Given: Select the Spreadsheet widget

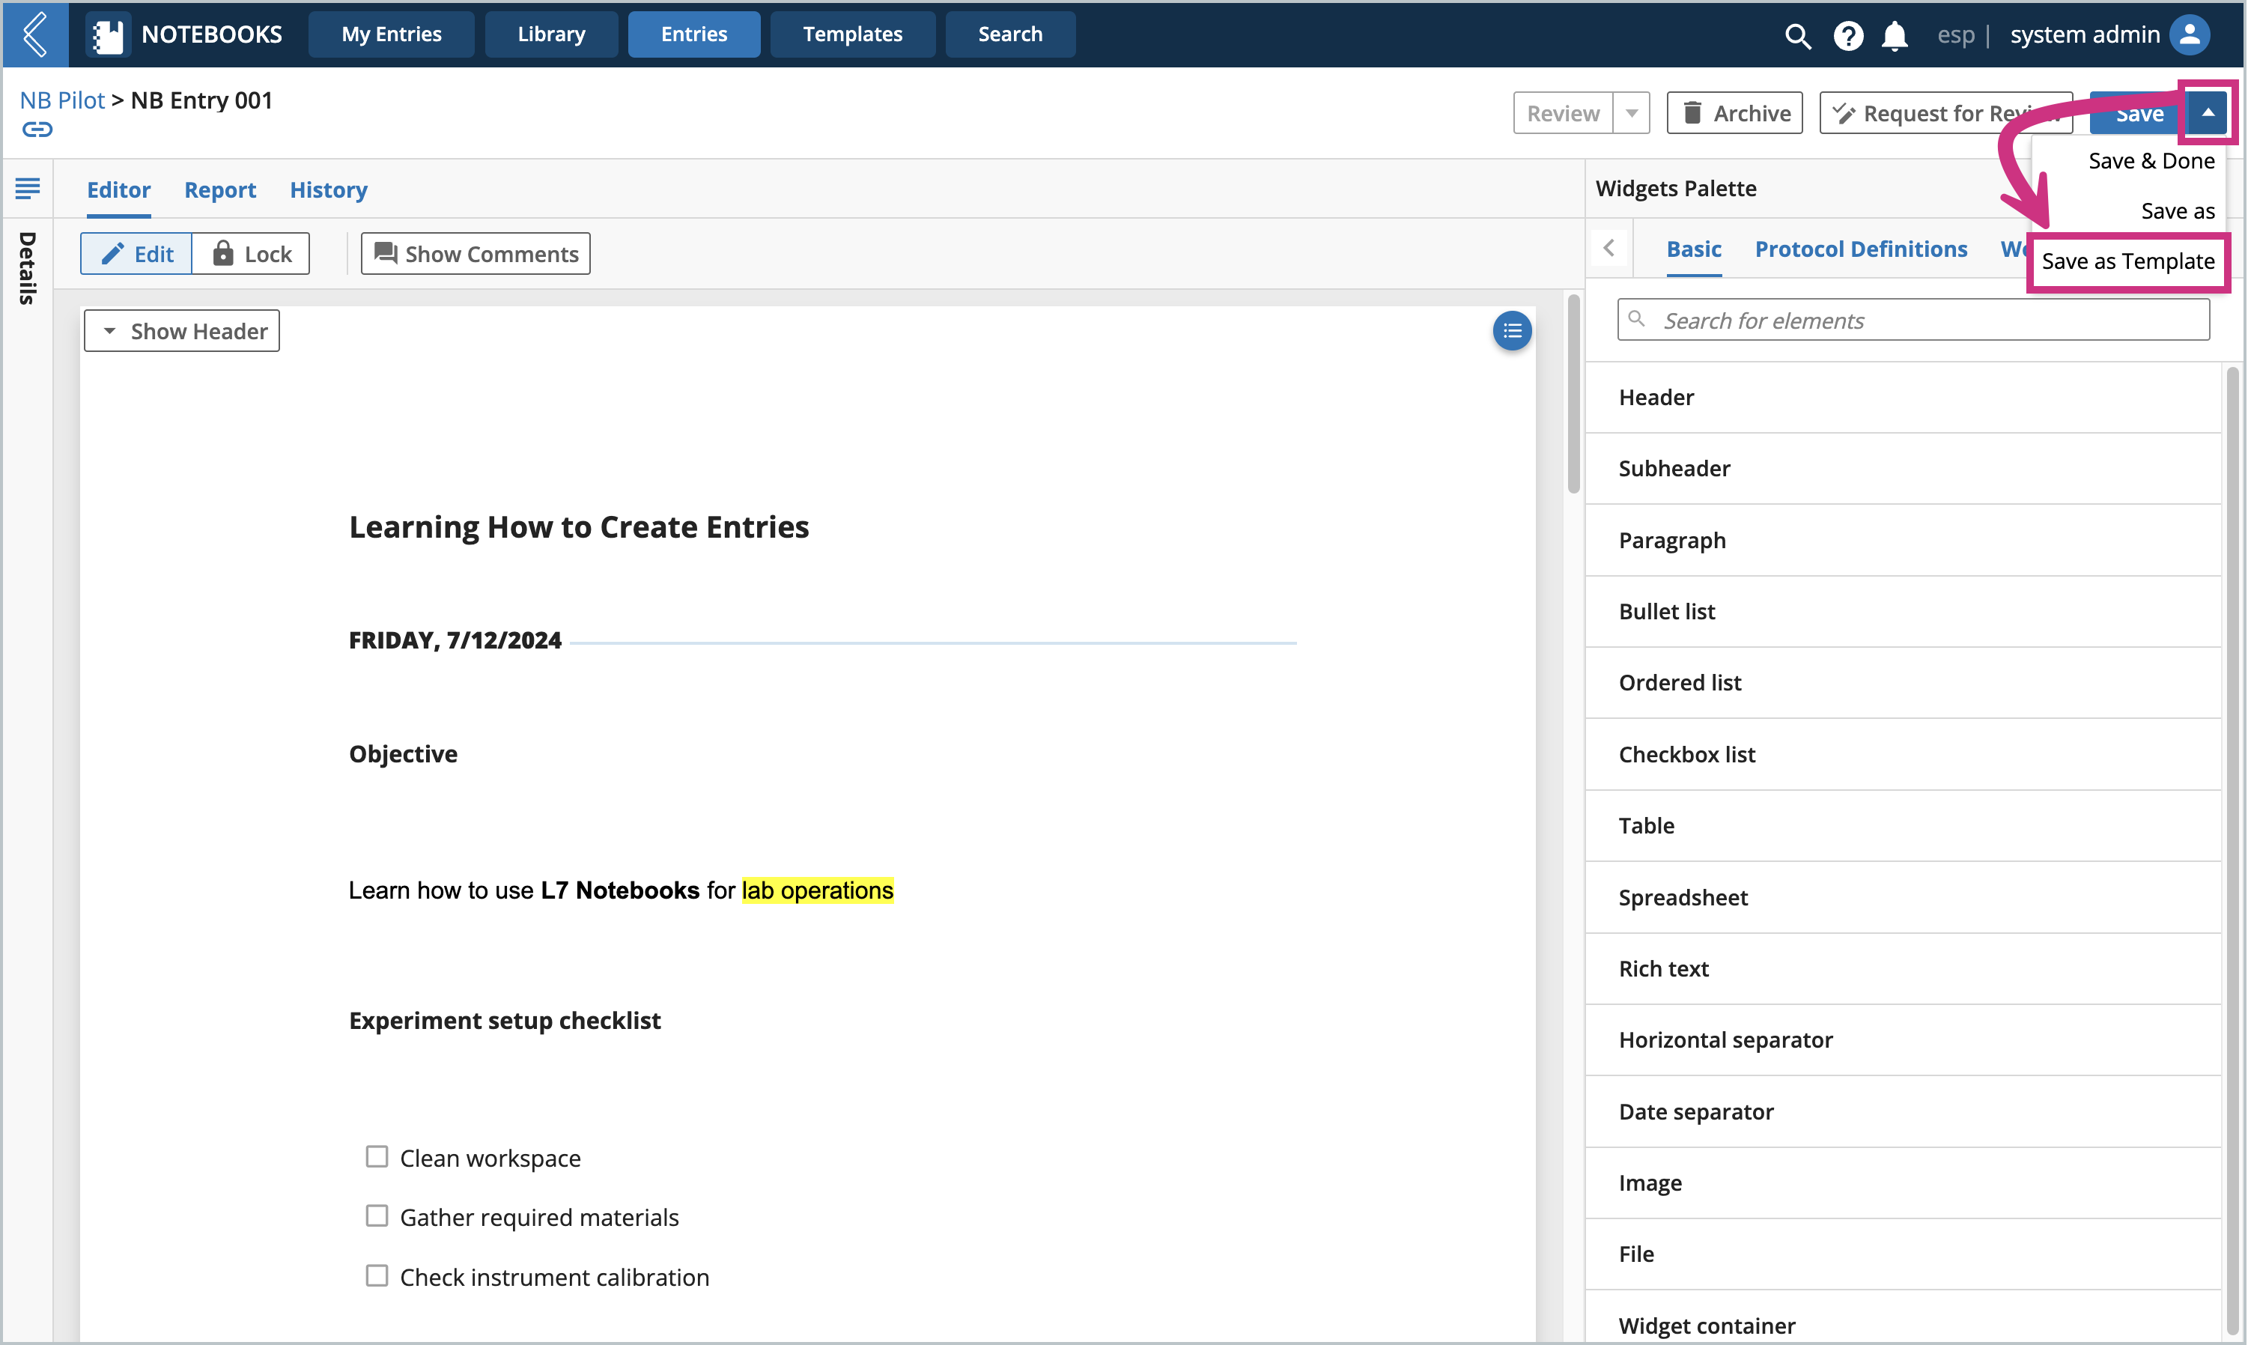Looking at the screenshot, I should point(1903,897).
